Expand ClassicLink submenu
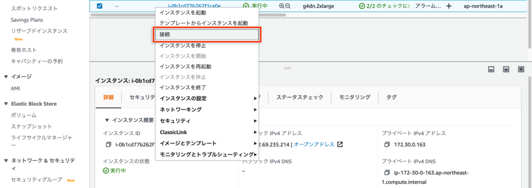532x188 pixels. pos(207,132)
